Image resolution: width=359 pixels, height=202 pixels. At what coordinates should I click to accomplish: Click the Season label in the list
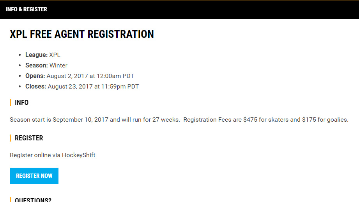(37, 66)
